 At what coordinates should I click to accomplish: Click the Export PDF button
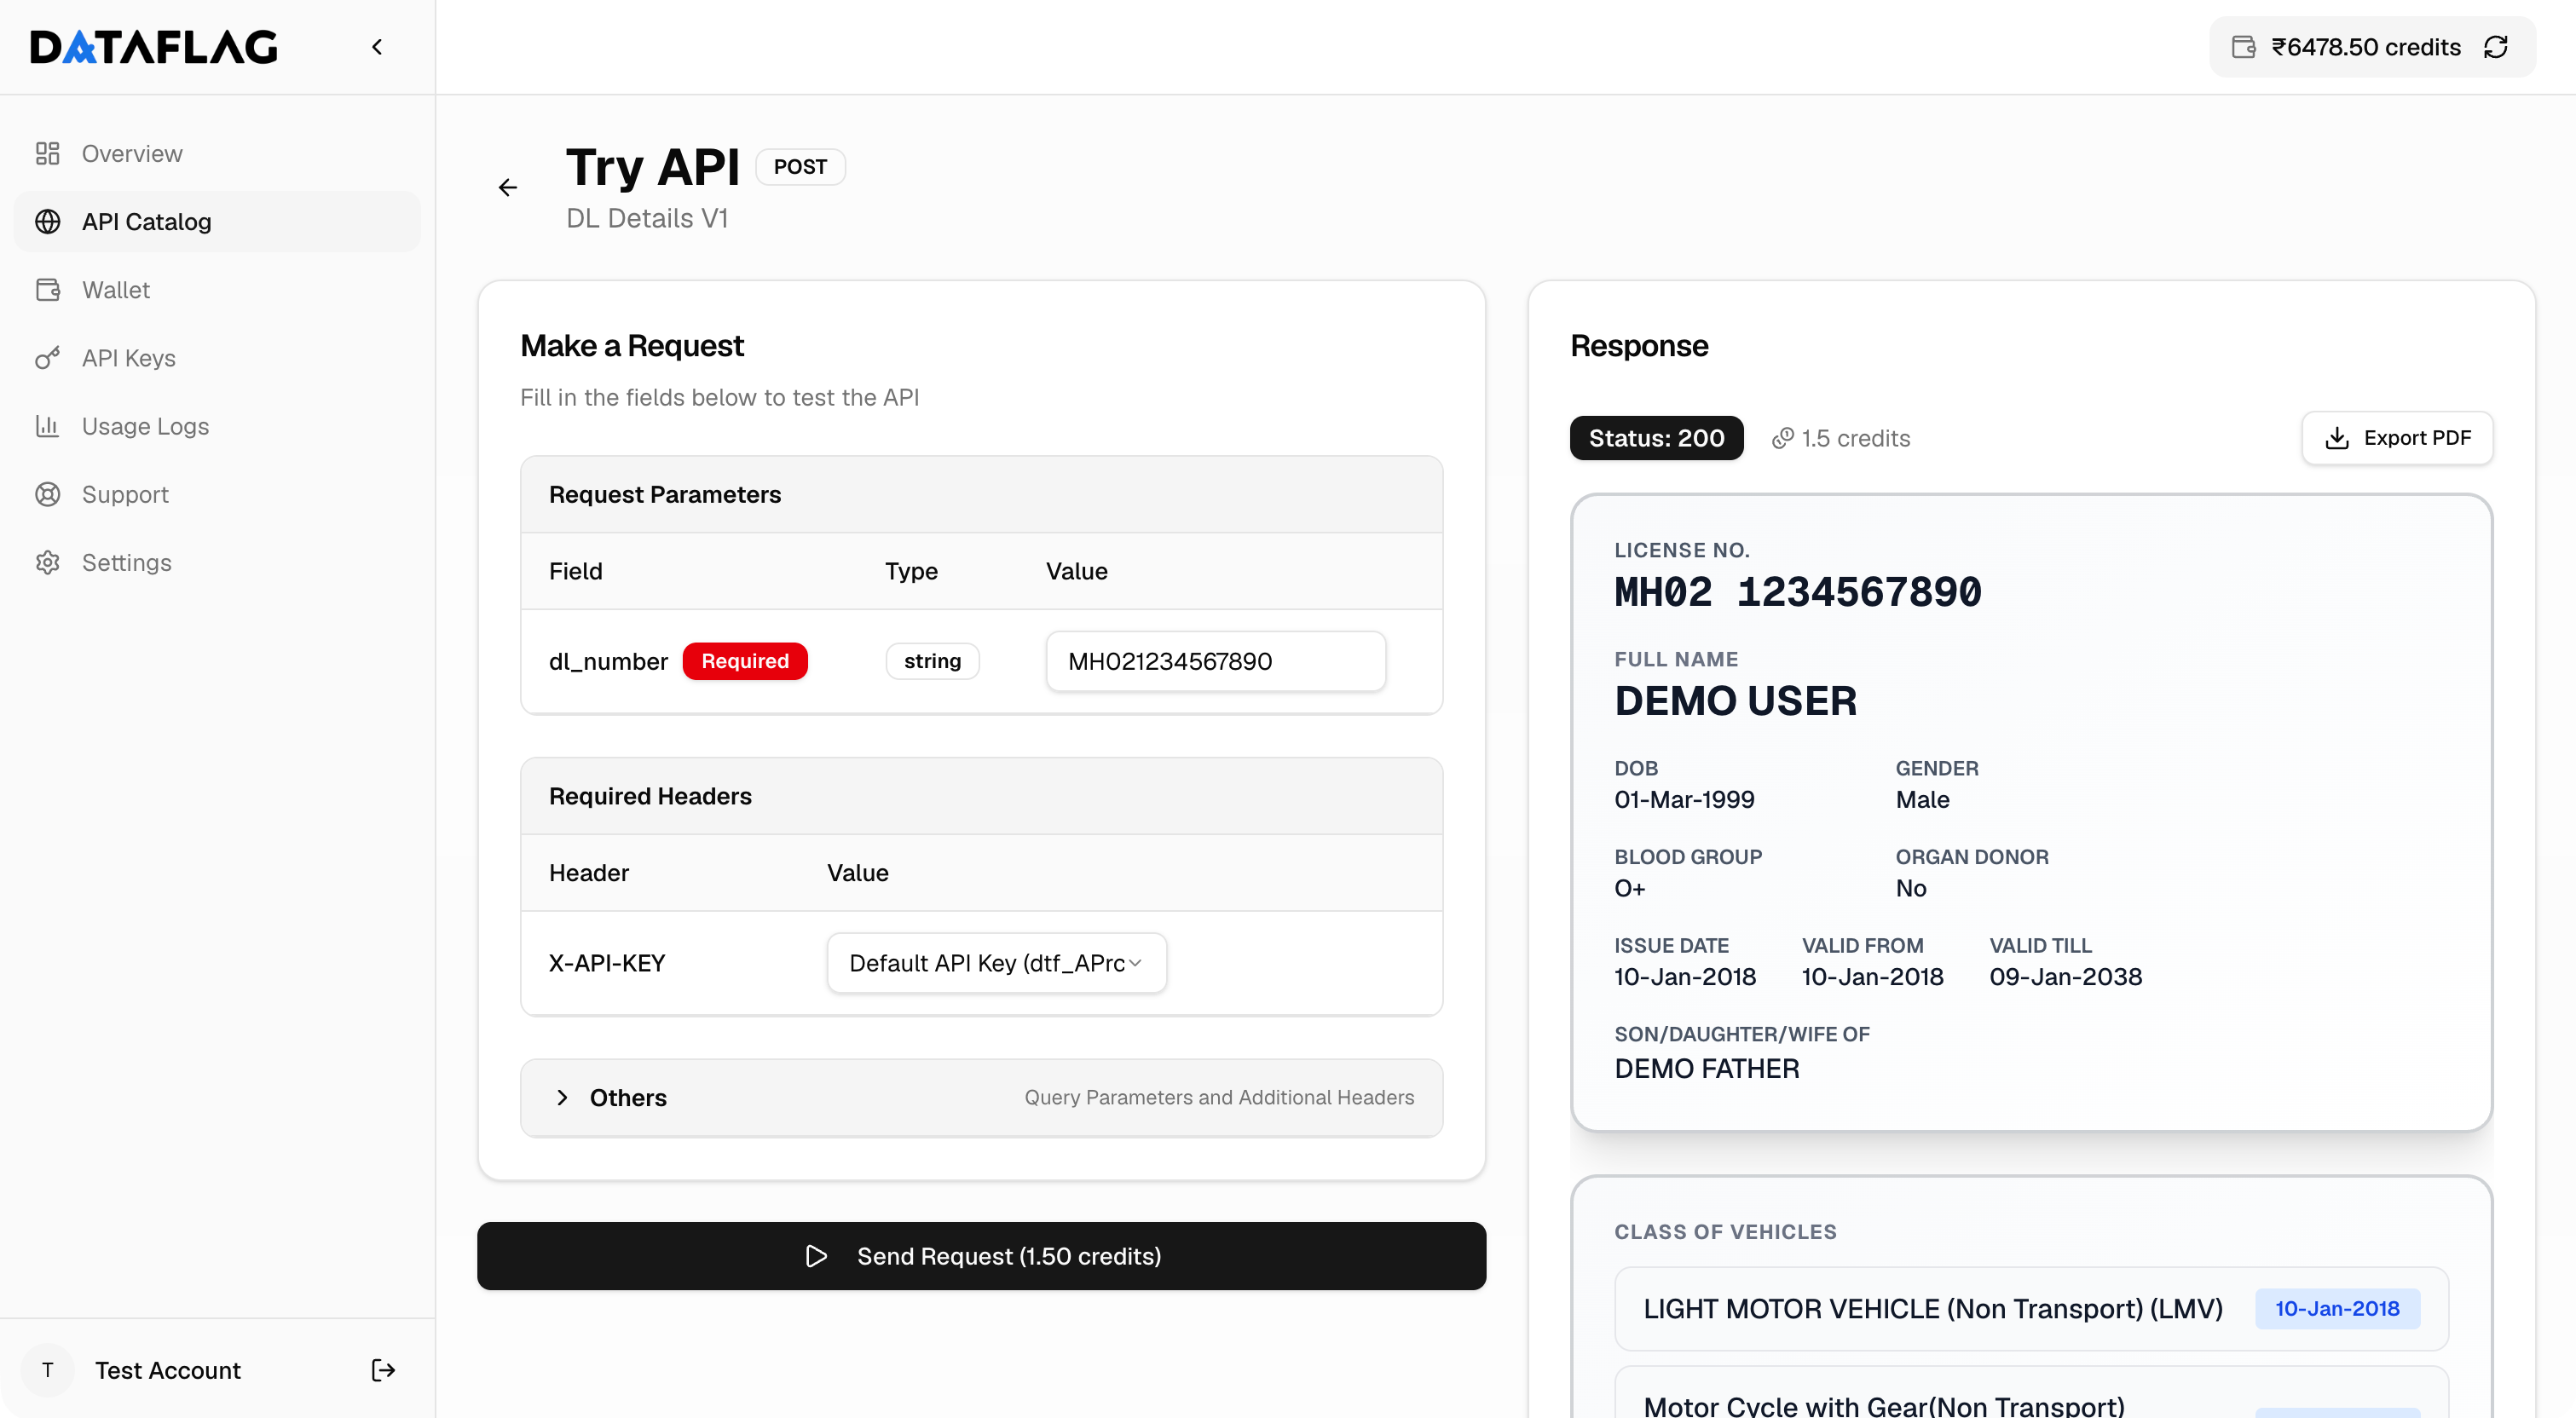point(2397,438)
